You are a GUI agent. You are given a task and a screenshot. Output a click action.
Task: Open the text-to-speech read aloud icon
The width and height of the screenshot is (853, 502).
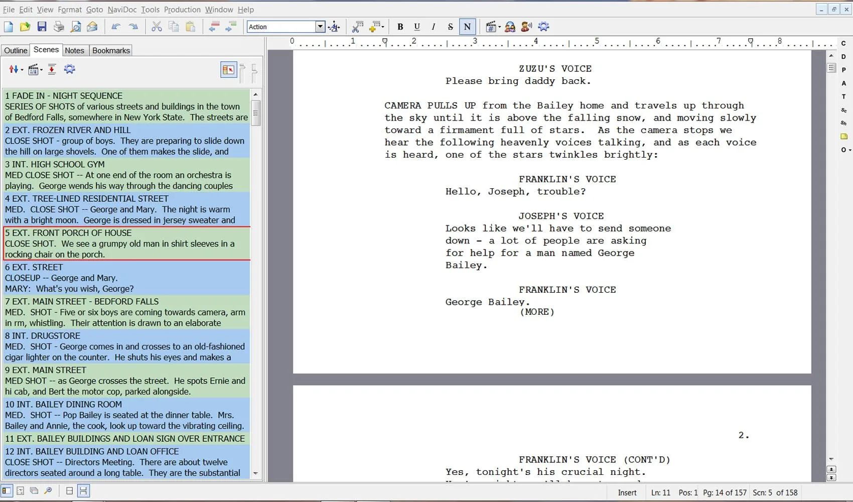[x=526, y=27]
